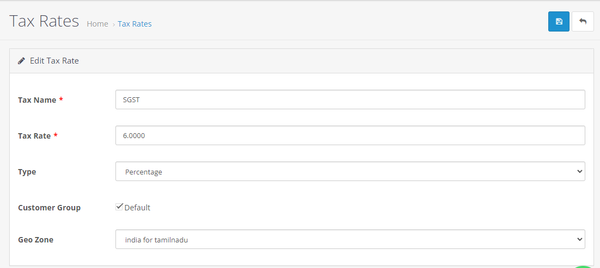Viewport: 600px width, 268px height.
Task: Go to Home breadcrumb link
Action: pos(97,24)
